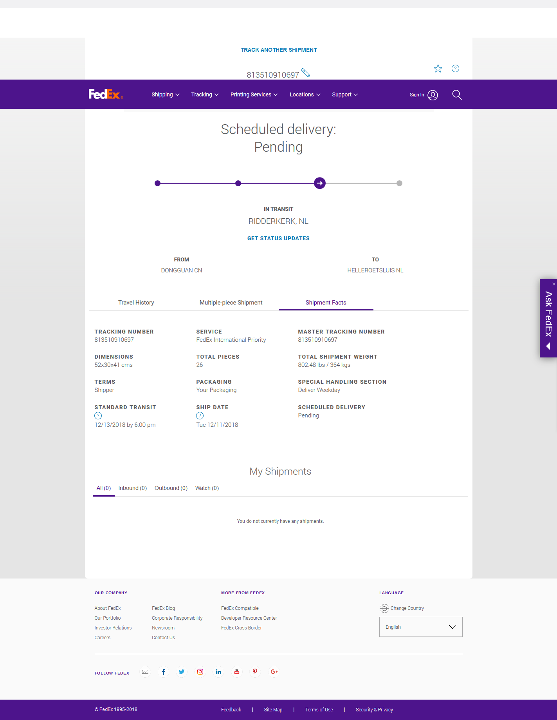557x720 pixels.
Task: Click the DONGGUAN CN origin text
Action: click(182, 270)
